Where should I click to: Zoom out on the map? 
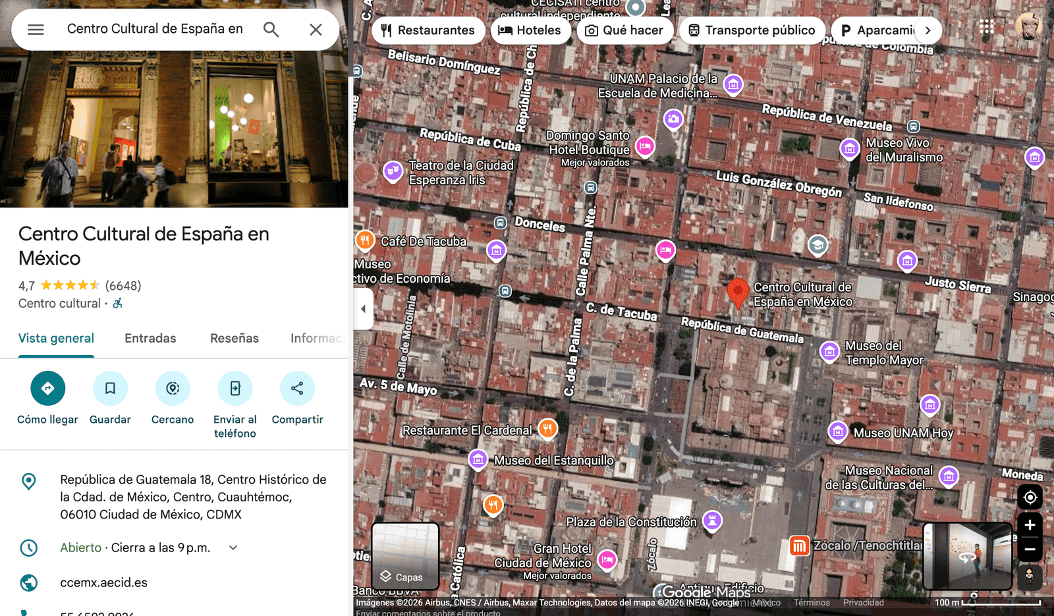click(x=1030, y=549)
